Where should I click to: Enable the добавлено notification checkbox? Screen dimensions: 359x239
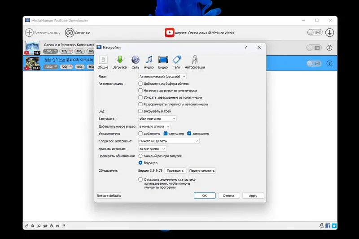[140, 133]
